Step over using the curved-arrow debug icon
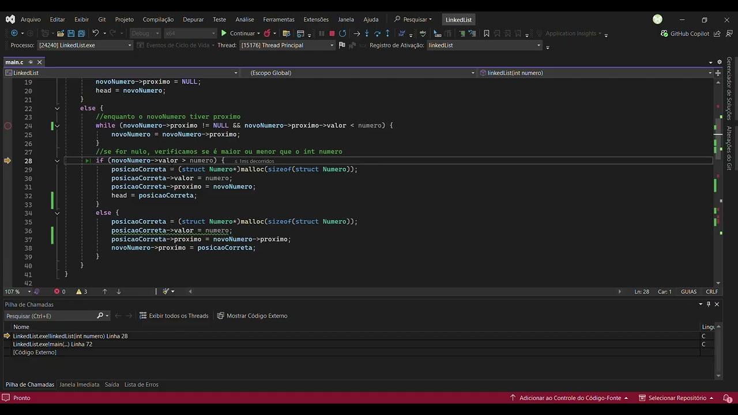 [x=377, y=33]
